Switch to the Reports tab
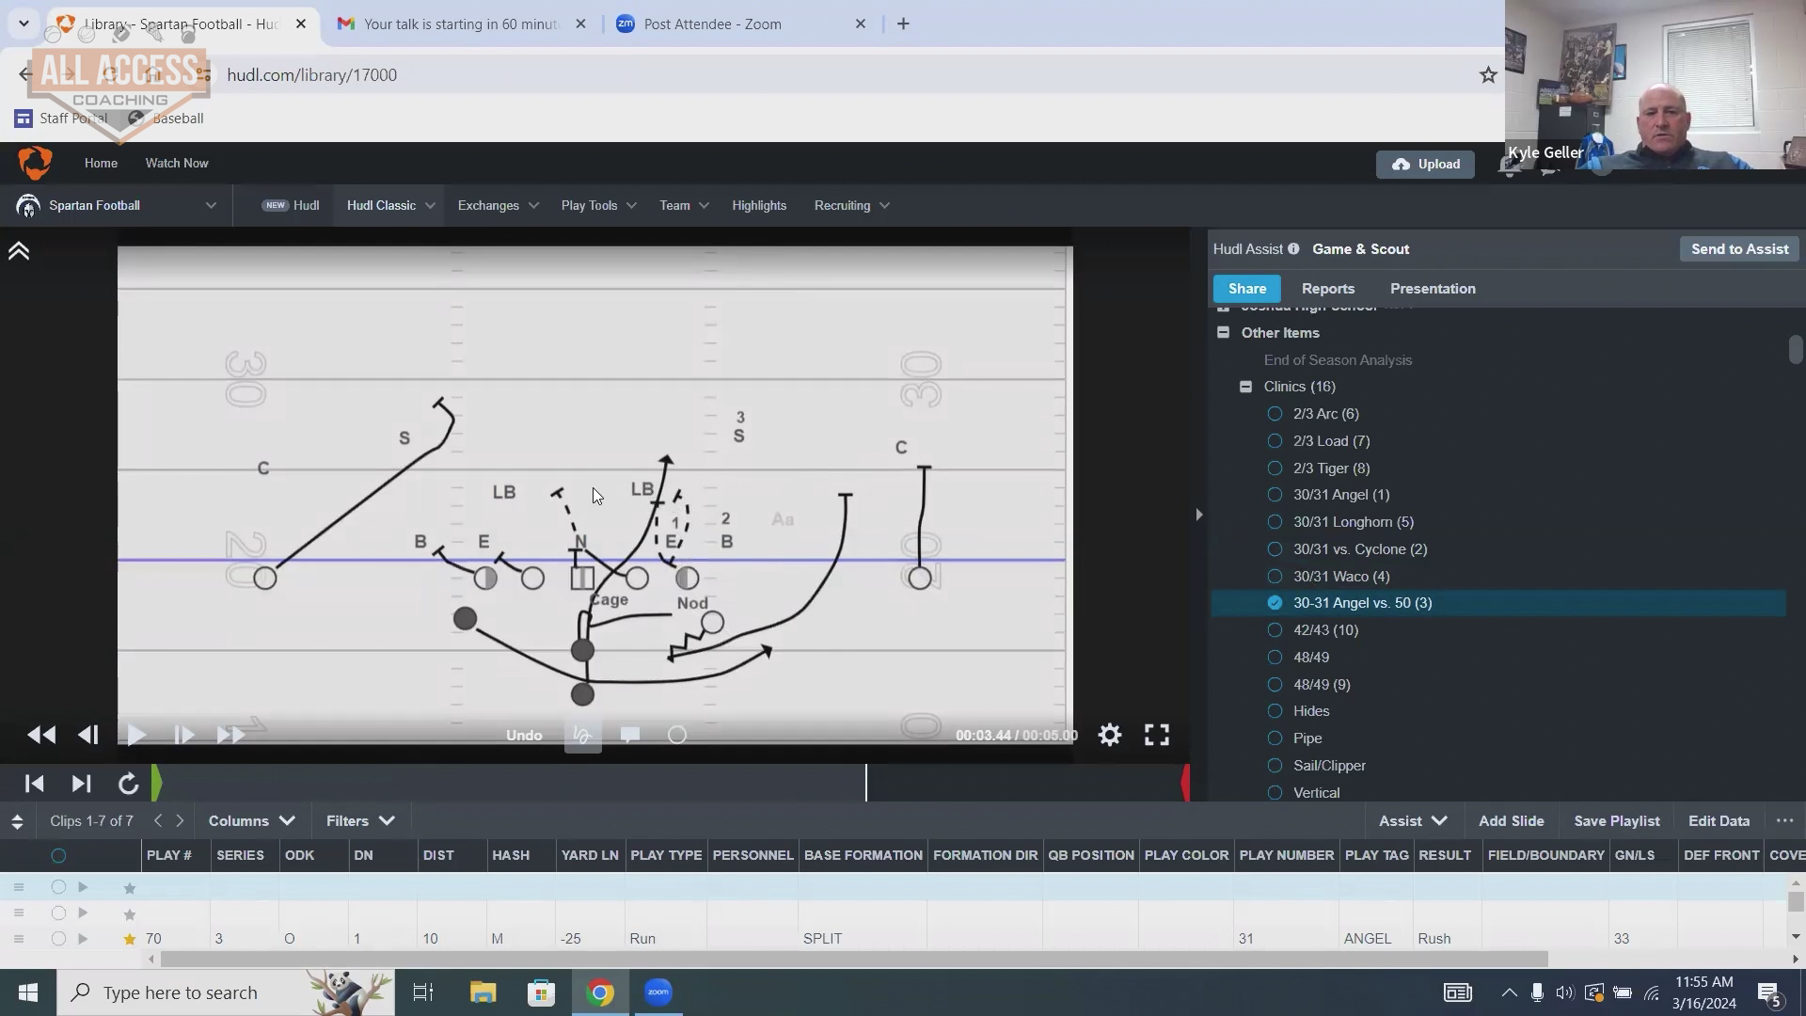The width and height of the screenshot is (1806, 1016). [1327, 289]
